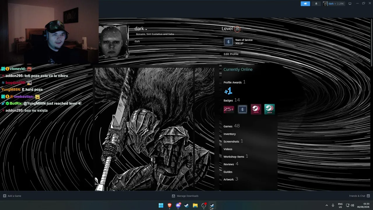373x210 pixels.
Task: Open OBS Studio from the taskbar
Action: click(204, 206)
